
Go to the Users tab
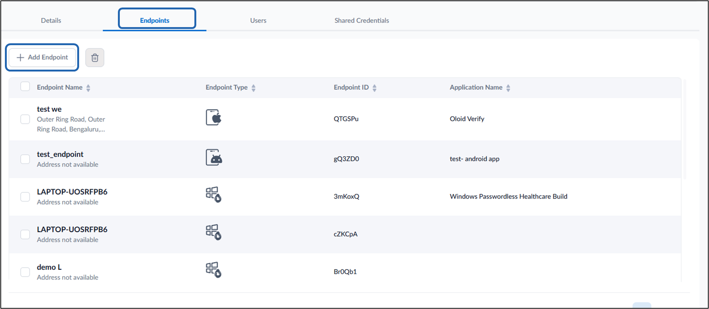(258, 20)
